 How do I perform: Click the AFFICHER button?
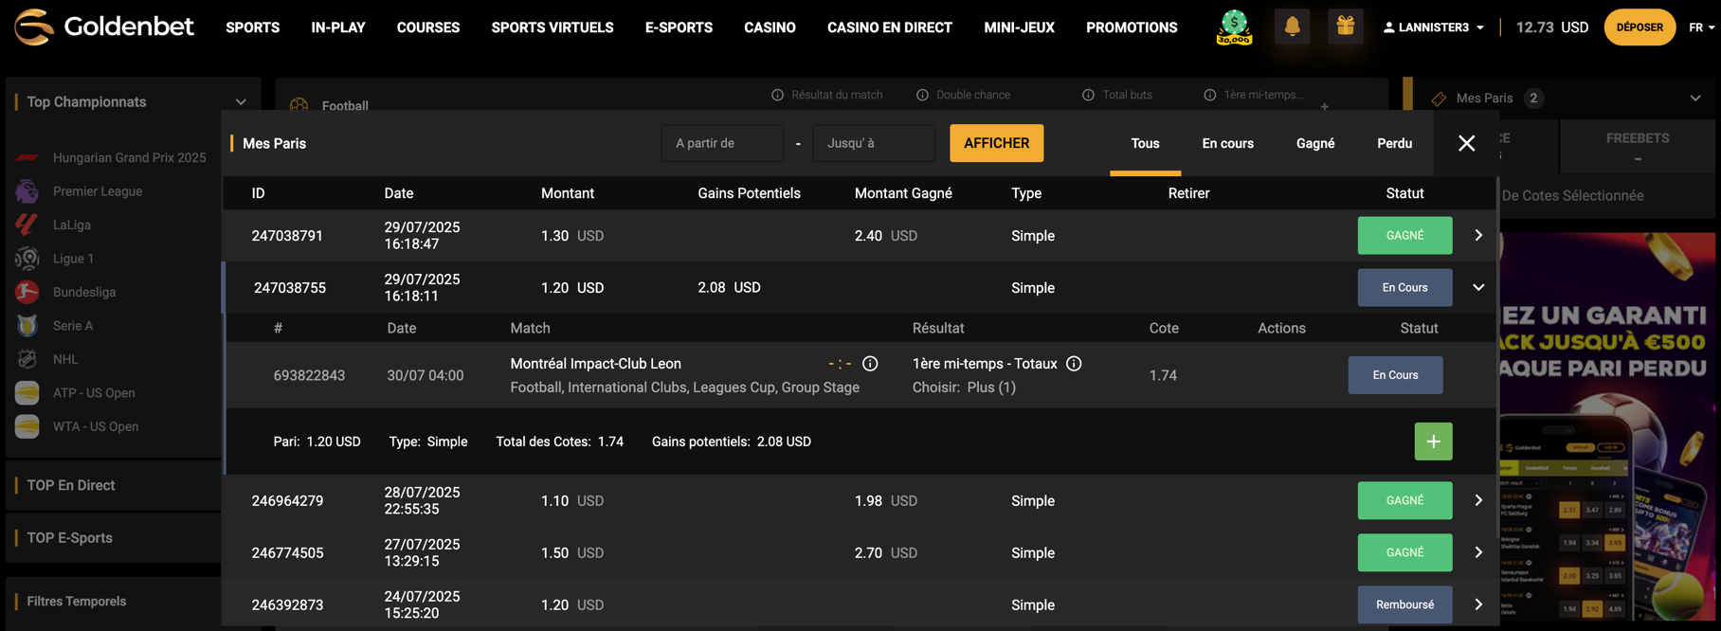pos(996,143)
